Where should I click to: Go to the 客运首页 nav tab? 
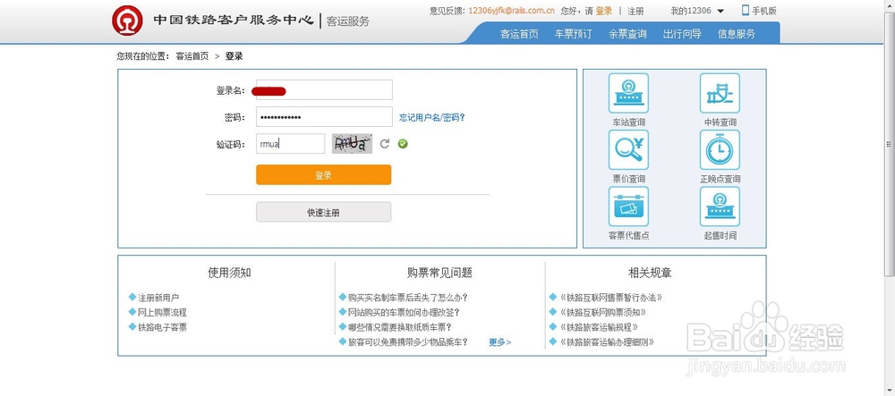coord(519,34)
